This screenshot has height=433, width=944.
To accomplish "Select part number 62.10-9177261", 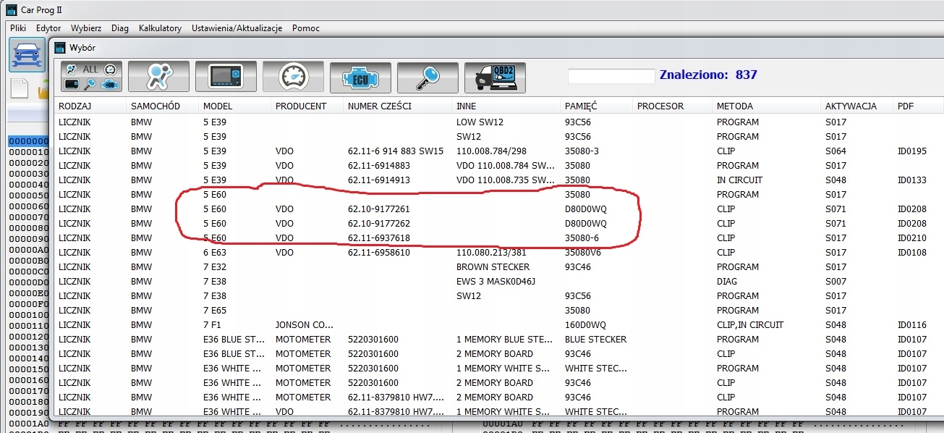I will pos(379,209).
